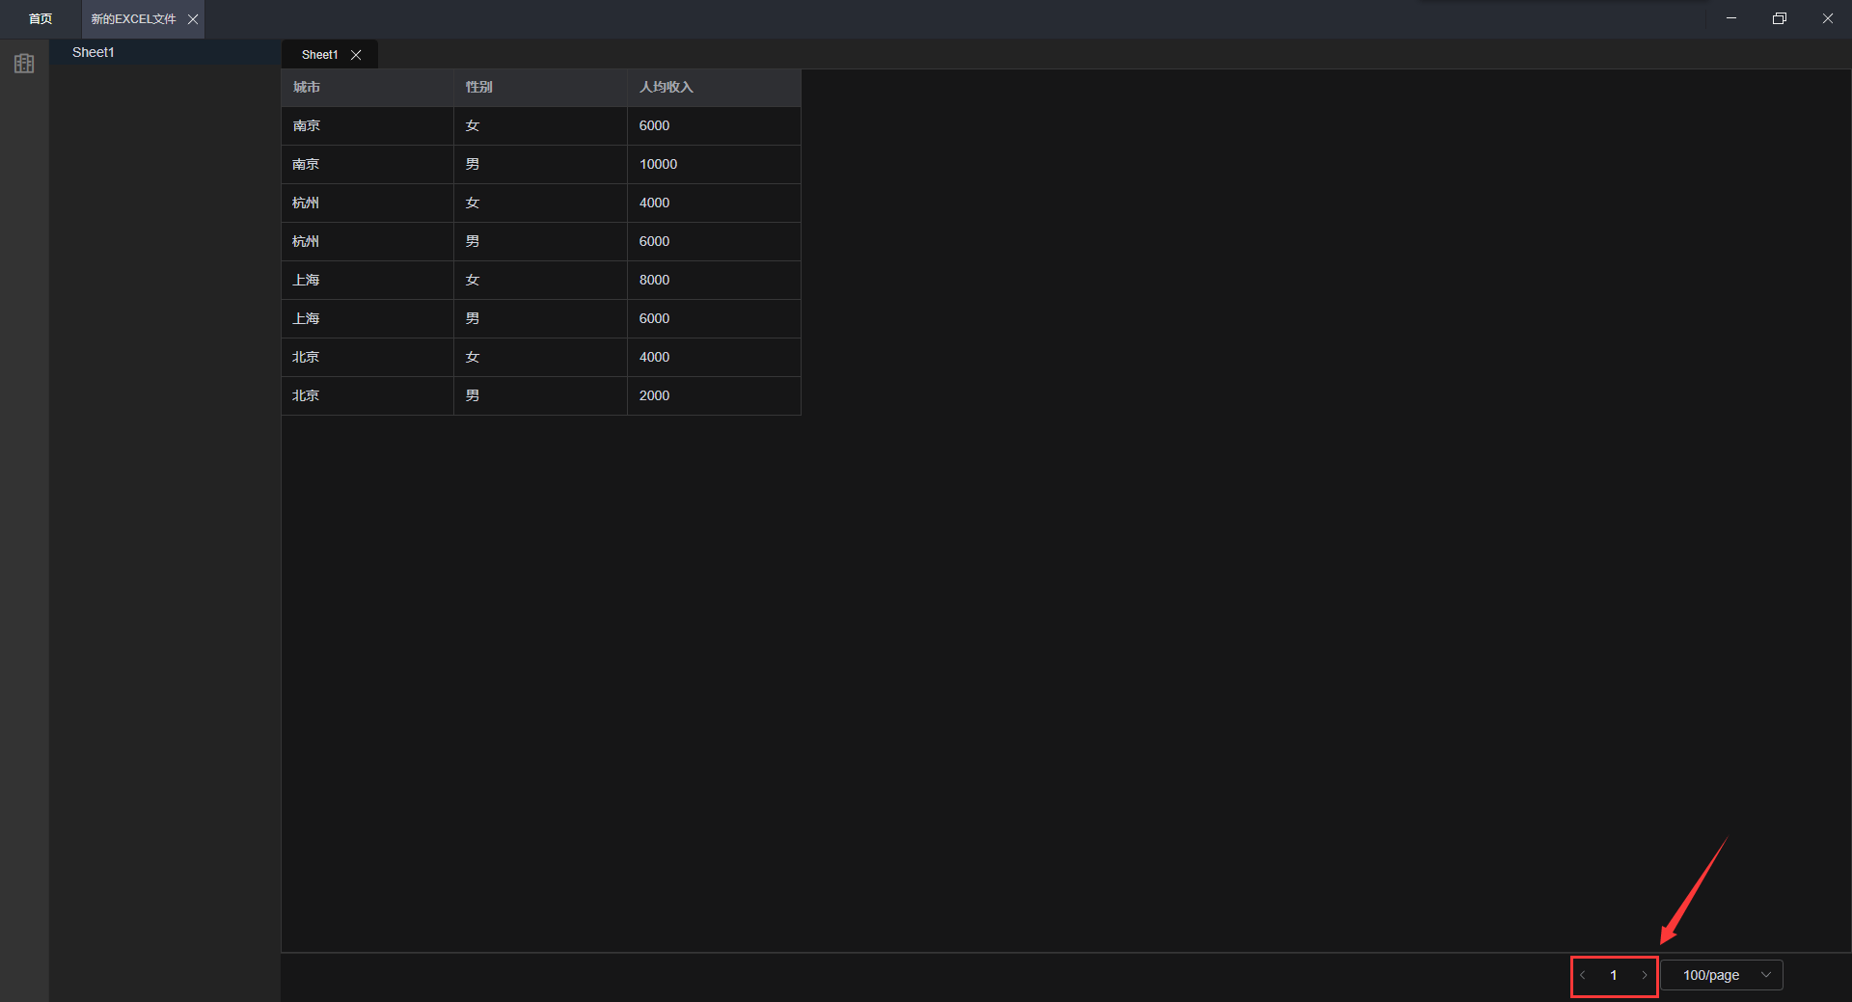Click 男 in the 2000 income row
The width and height of the screenshot is (1852, 1002).
(x=473, y=395)
